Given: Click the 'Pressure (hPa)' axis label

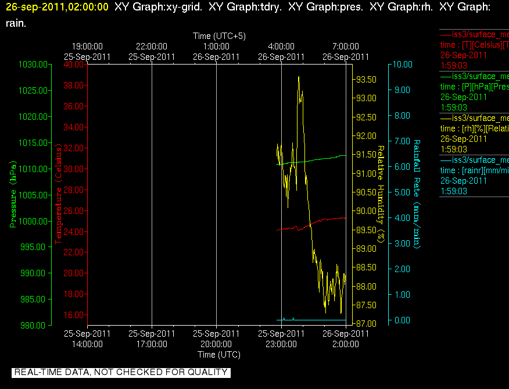Looking at the screenshot, I should point(13,194).
